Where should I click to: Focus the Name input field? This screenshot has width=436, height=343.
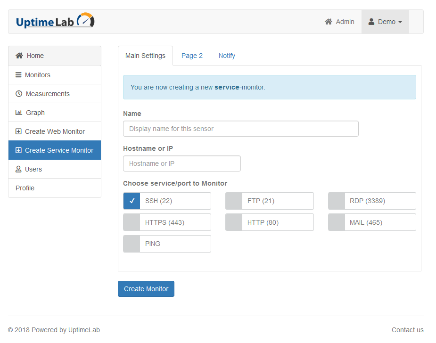pos(240,129)
